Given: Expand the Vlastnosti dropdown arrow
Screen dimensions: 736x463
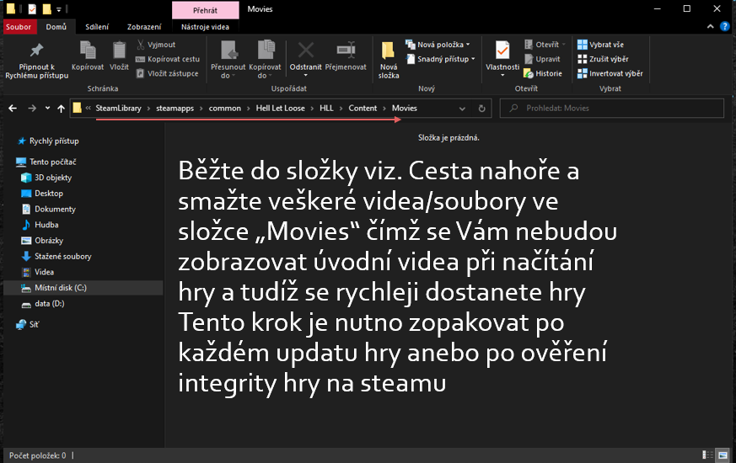Looking at the screenshot, I should point(502,76).
